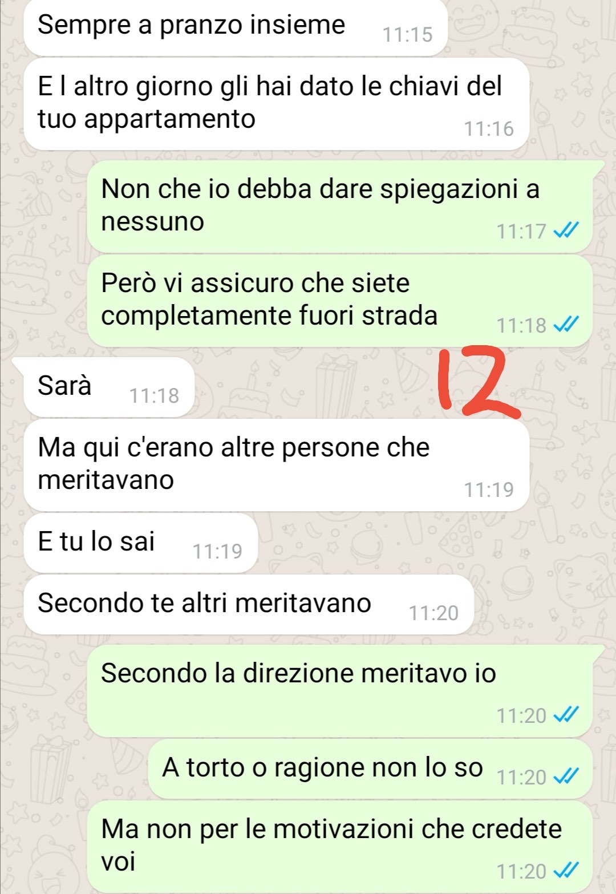Tap the 11:15 timestamp on first message
This screenshot has height=894, width=616.
407,35
